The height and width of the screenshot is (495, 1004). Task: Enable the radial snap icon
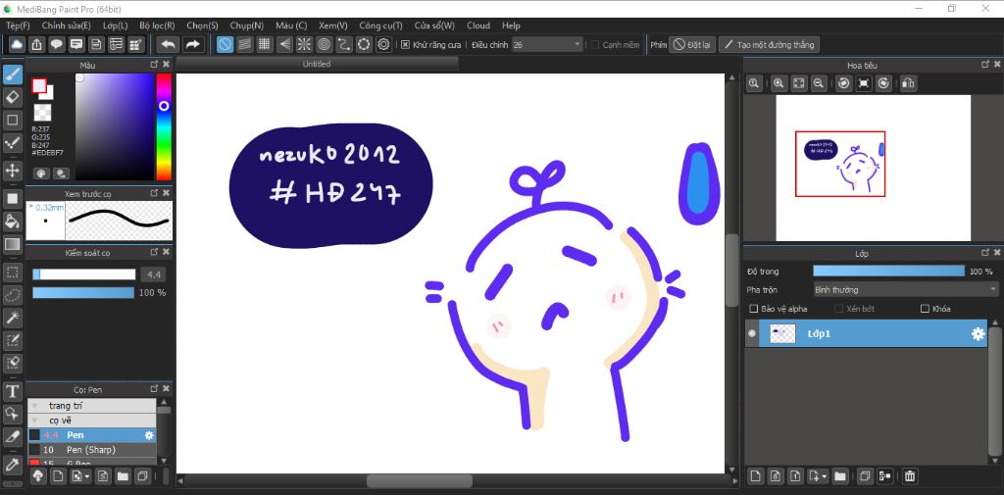304,45
